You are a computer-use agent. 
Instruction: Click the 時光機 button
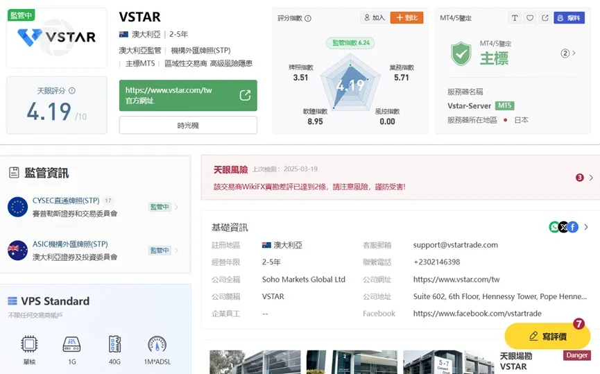188,125
